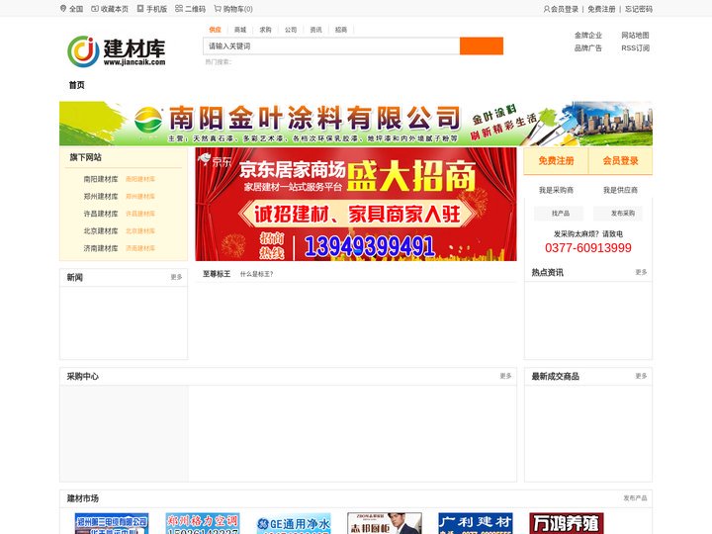The height and width of the screenshot is (534, 712).
Task: Open the RSS订阅 link
Action: coord(635,48)
